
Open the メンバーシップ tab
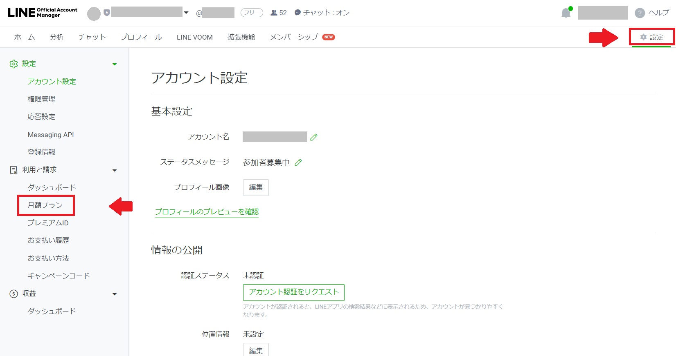(294, 37)
